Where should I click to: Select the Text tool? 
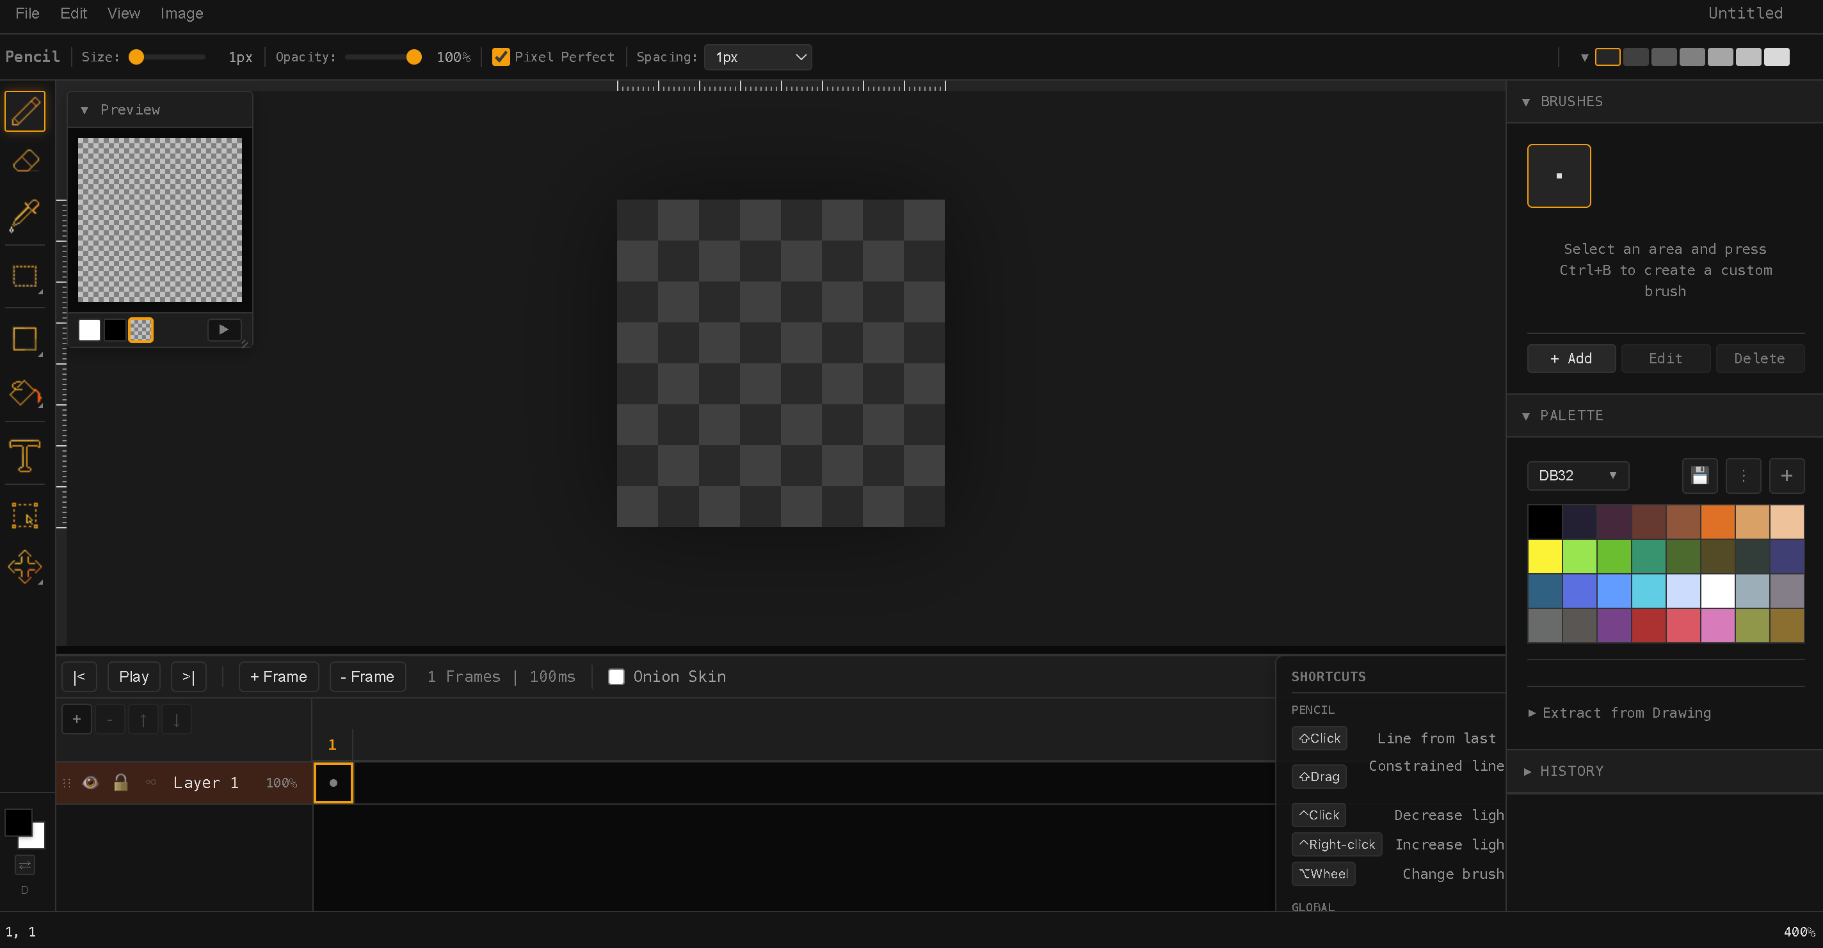tap(26, 455)
